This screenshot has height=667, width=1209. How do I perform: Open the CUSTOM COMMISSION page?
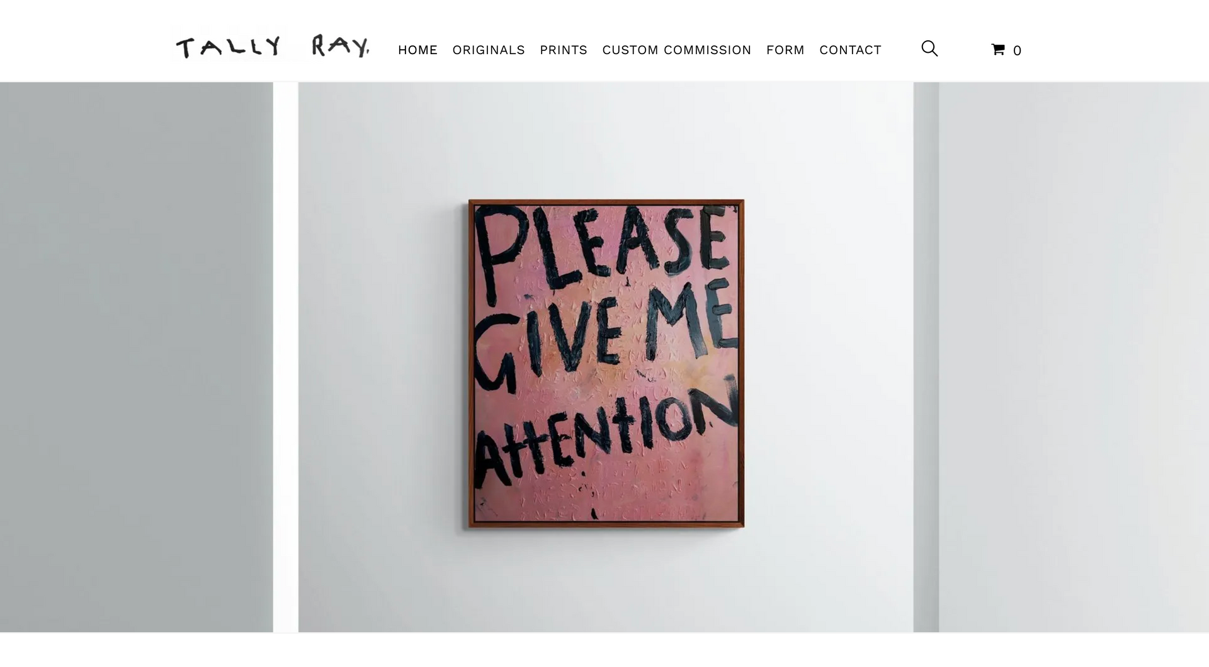point(677,50)
